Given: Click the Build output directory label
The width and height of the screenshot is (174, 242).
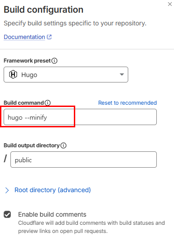Looking at the screenshot, I should click(32, 145).
